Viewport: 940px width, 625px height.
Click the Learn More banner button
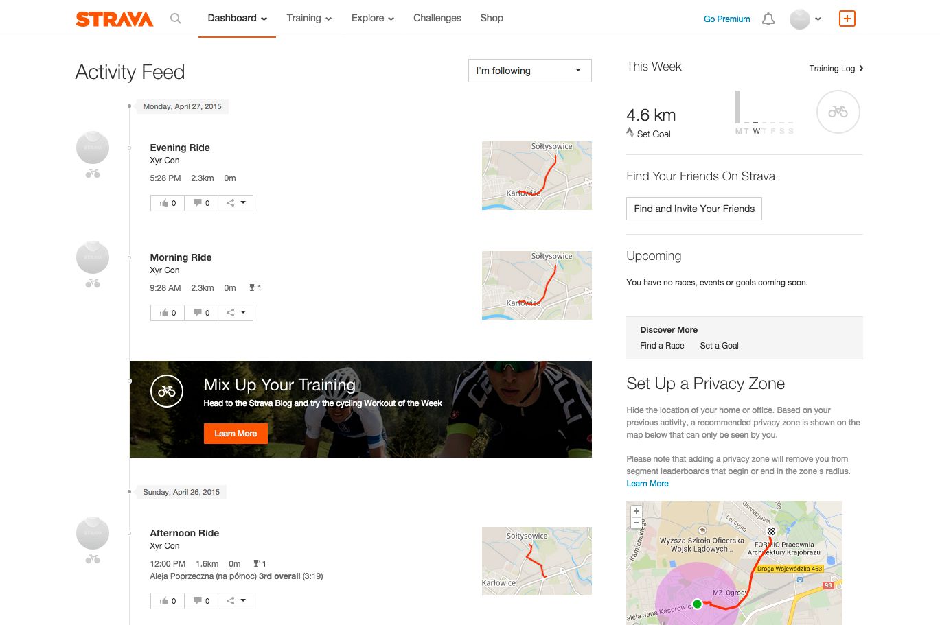tap(236, 434)
